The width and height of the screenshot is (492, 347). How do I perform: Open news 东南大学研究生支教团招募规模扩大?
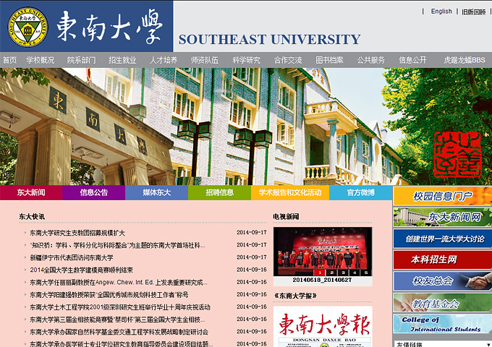[77, 233]
